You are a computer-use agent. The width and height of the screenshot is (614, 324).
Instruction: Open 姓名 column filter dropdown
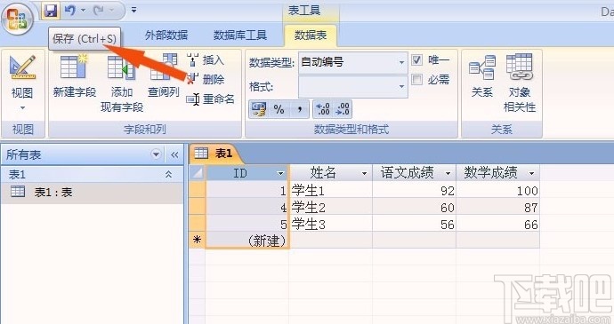(364, 173)
